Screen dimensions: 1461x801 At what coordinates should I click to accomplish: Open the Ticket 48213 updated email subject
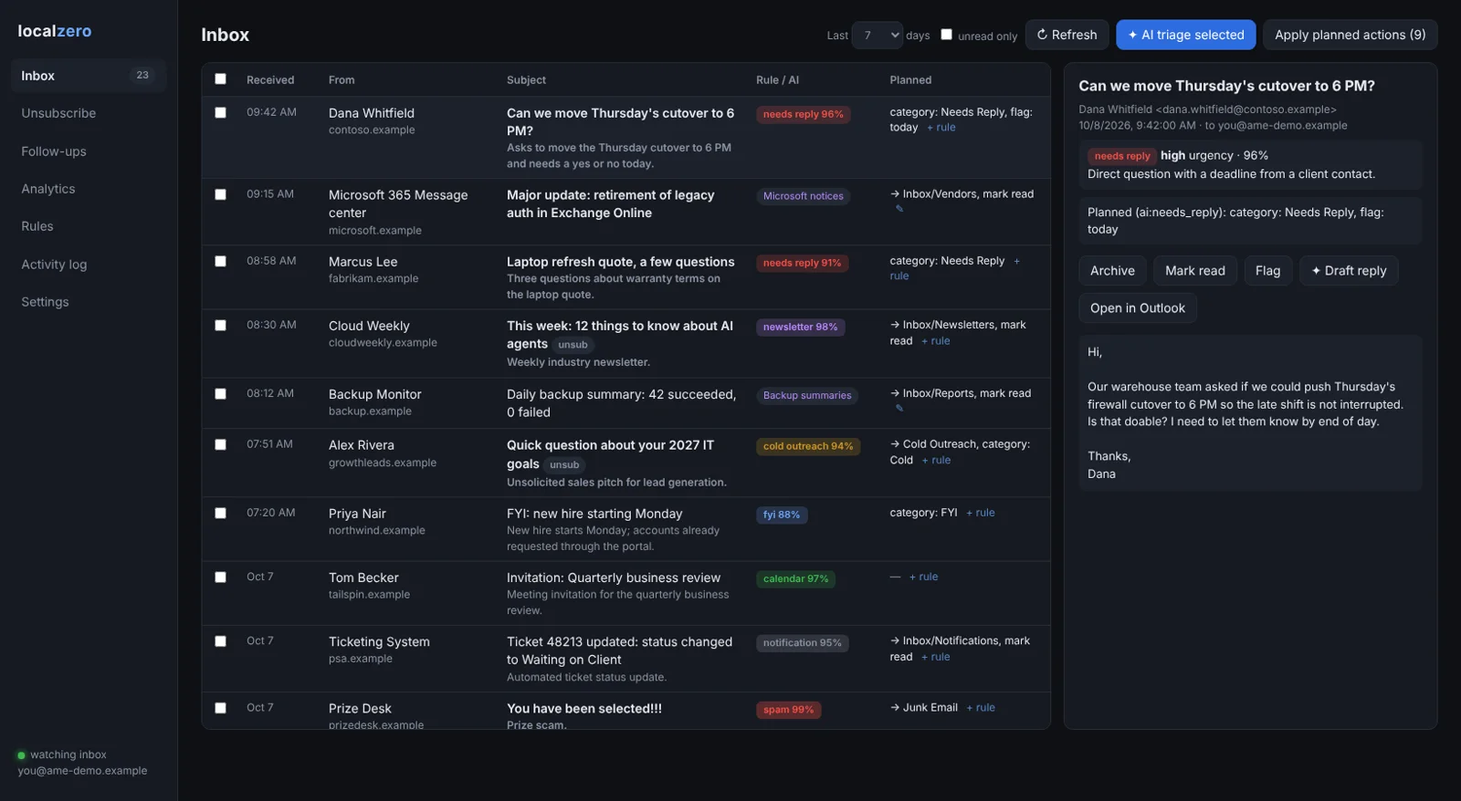pyautogui.click(x=619, y=651)
